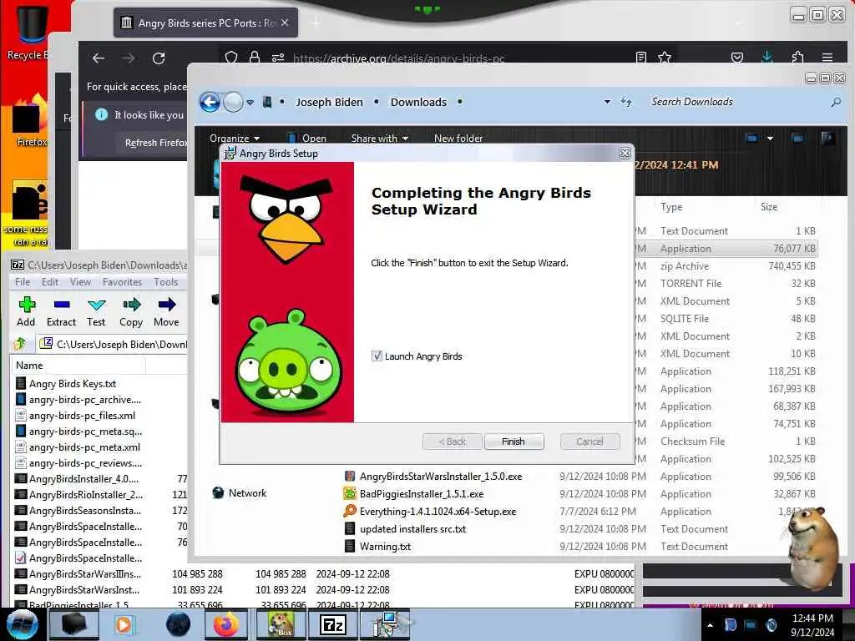The image size is (855, 641).
Task: Click Network in Explorer navigation pane
Action: pos(247,492)
